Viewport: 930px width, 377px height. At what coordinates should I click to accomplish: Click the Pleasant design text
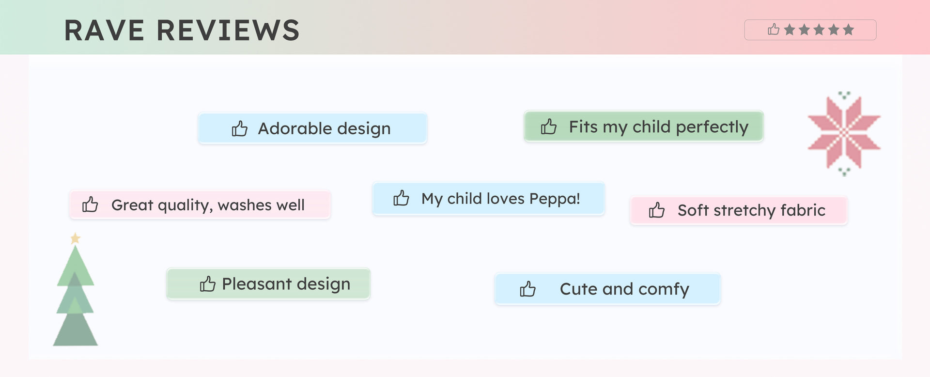click(286, 283)
